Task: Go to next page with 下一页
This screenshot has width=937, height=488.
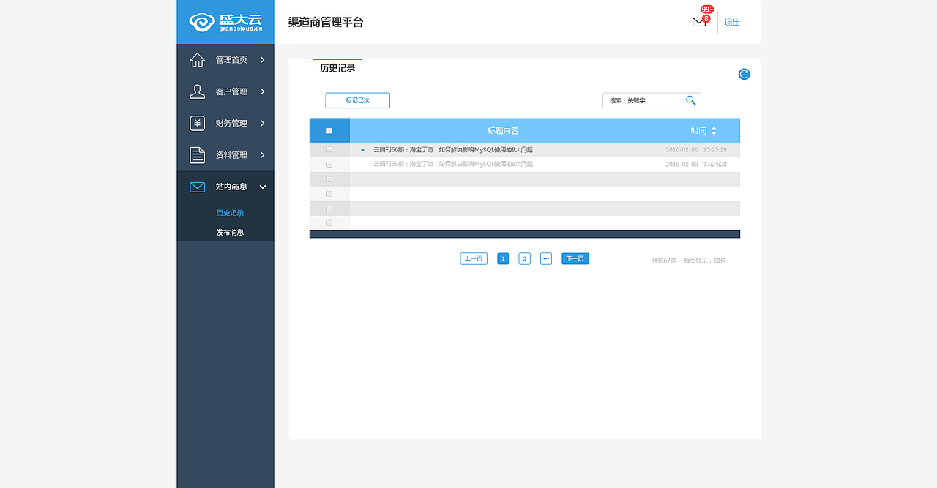Action: tap(575, 258)
